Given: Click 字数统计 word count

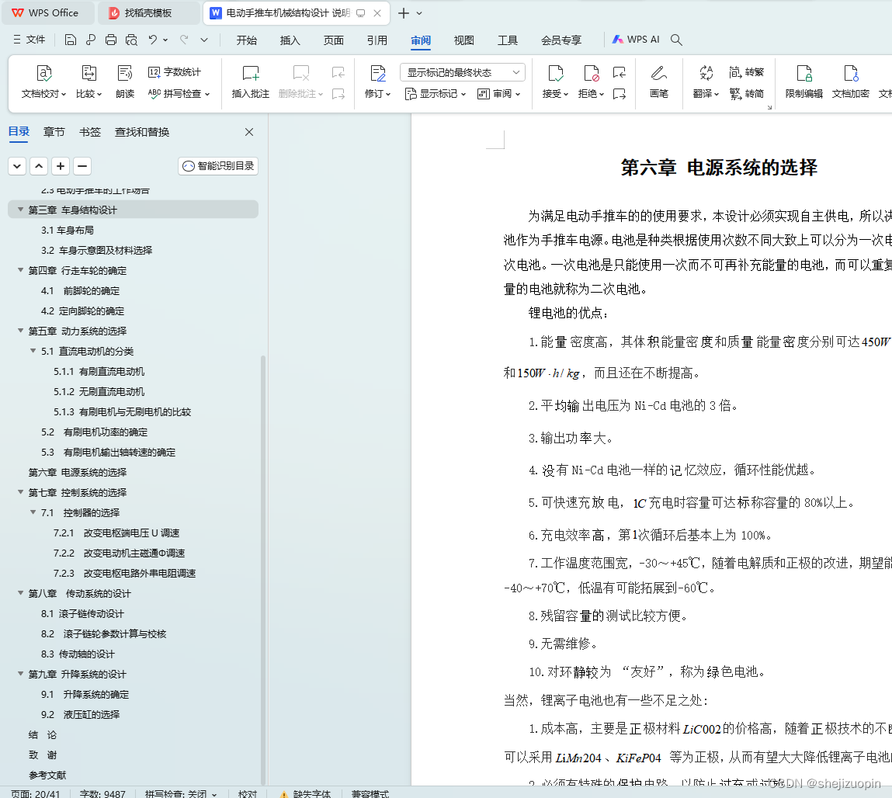Looking at the screenshot, I should coord(174,72).
